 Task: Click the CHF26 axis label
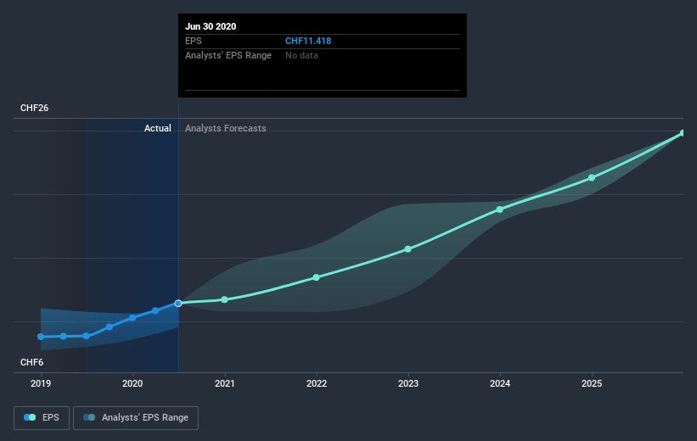(x=34, y=108)
